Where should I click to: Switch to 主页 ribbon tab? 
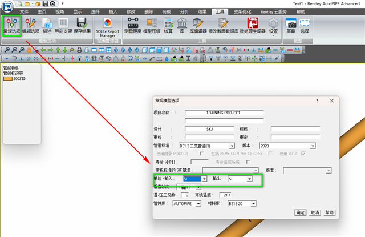42,11
